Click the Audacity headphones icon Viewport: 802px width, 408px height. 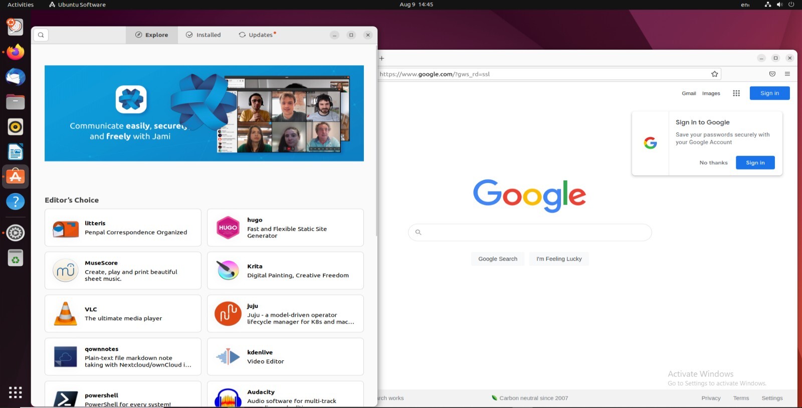pyautogui.click(x=228, y=398)
